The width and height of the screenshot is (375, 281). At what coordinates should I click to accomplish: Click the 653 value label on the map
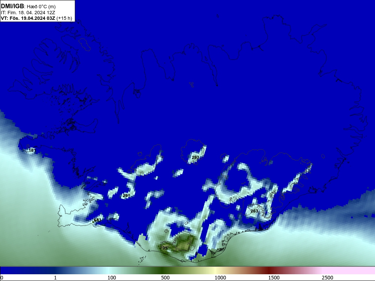click(97, 220)
